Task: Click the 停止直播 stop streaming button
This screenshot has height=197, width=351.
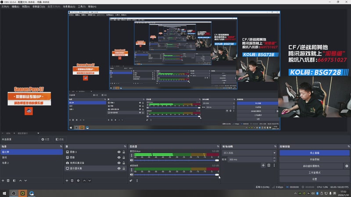Action: (315, 153)
